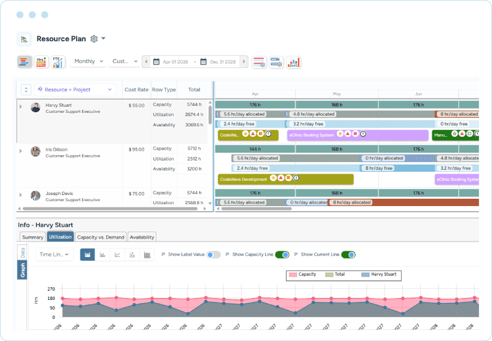Click the Cost Rate column header
This screenshot has height=341, width=492.
pyautogui.click(x=136, y=90)
